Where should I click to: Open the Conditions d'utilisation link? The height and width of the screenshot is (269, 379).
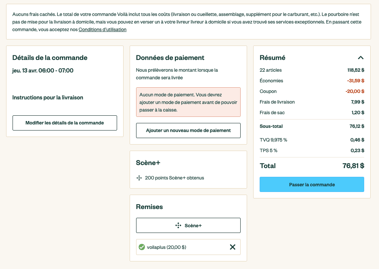pos(103,30)
